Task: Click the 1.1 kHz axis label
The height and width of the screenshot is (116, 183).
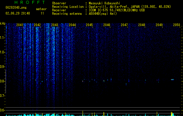Action: 2,38
